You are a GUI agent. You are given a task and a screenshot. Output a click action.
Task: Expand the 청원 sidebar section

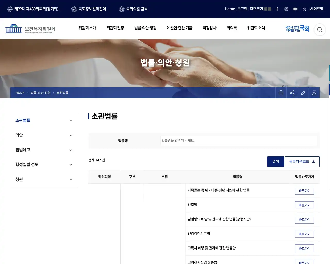(x=44, y=179)
